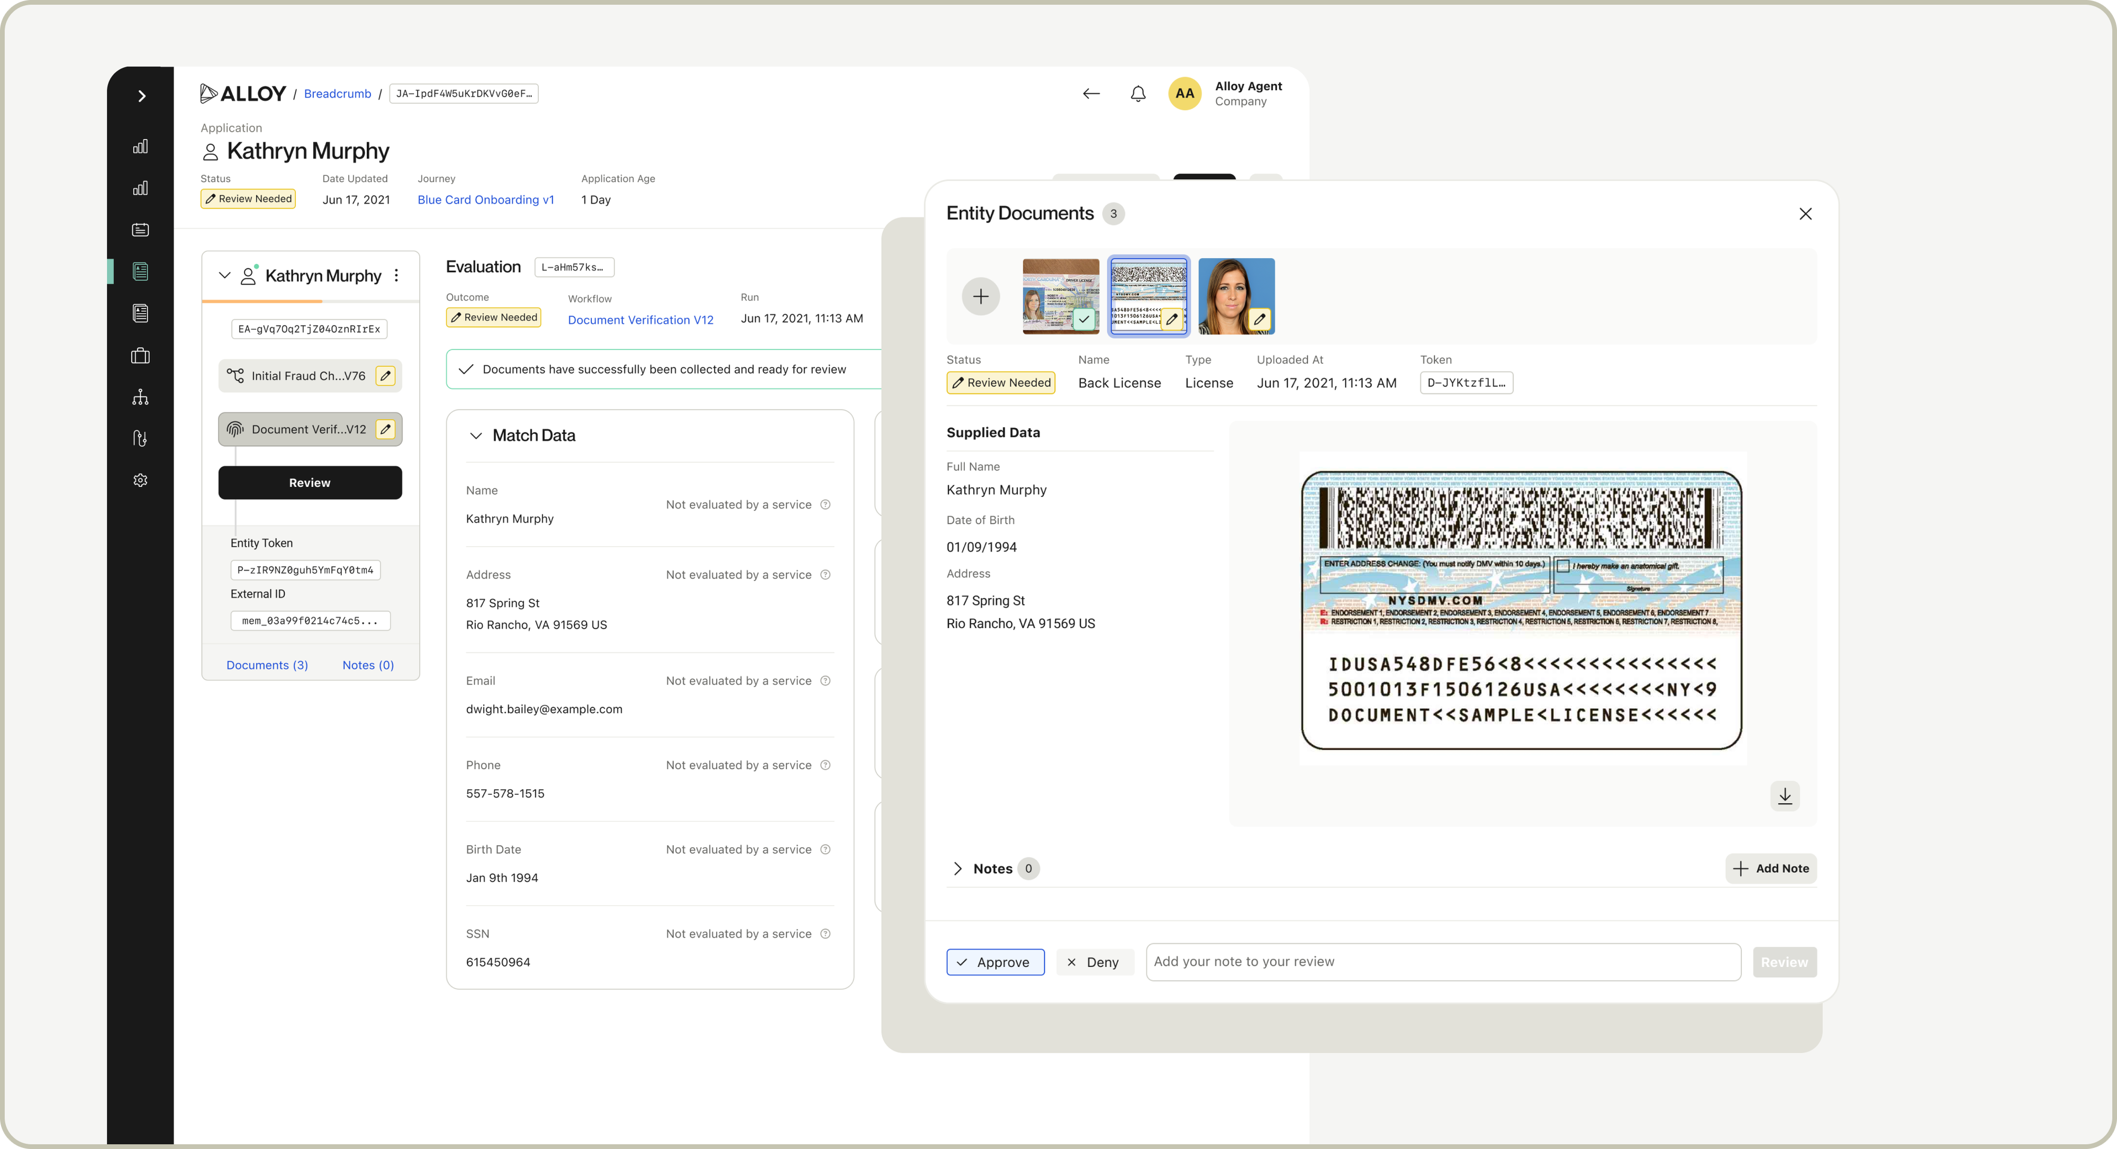2117x1149 pixels.
Task: Open the settings gear in sidebar
Action: point(141,480)
